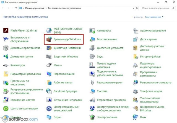
Task: Open the Система link
Action: coord(102,91)
